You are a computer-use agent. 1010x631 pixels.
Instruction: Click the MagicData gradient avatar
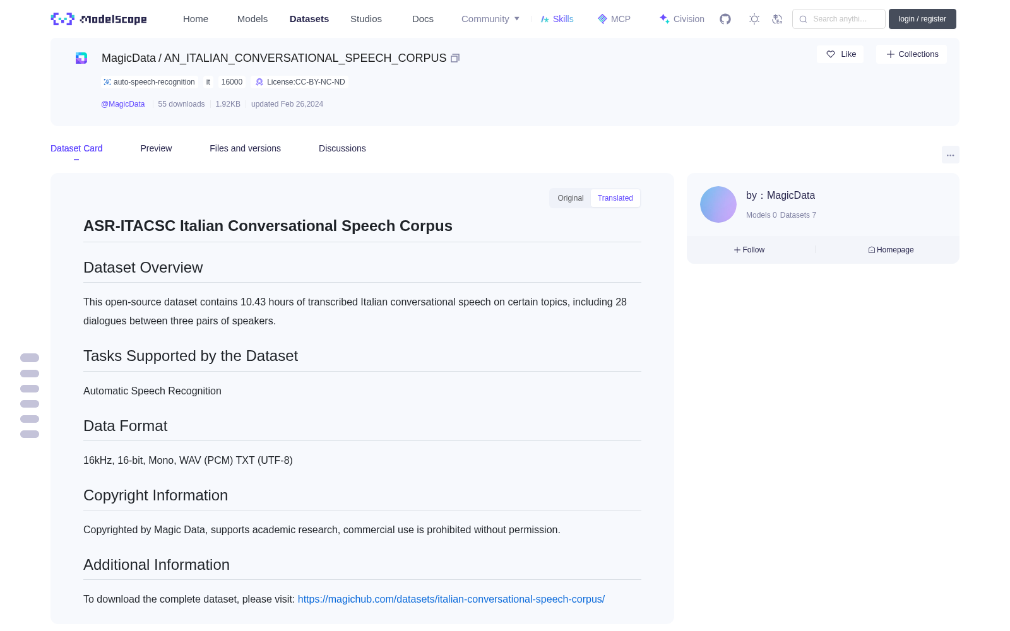click(x=718, y=204)
